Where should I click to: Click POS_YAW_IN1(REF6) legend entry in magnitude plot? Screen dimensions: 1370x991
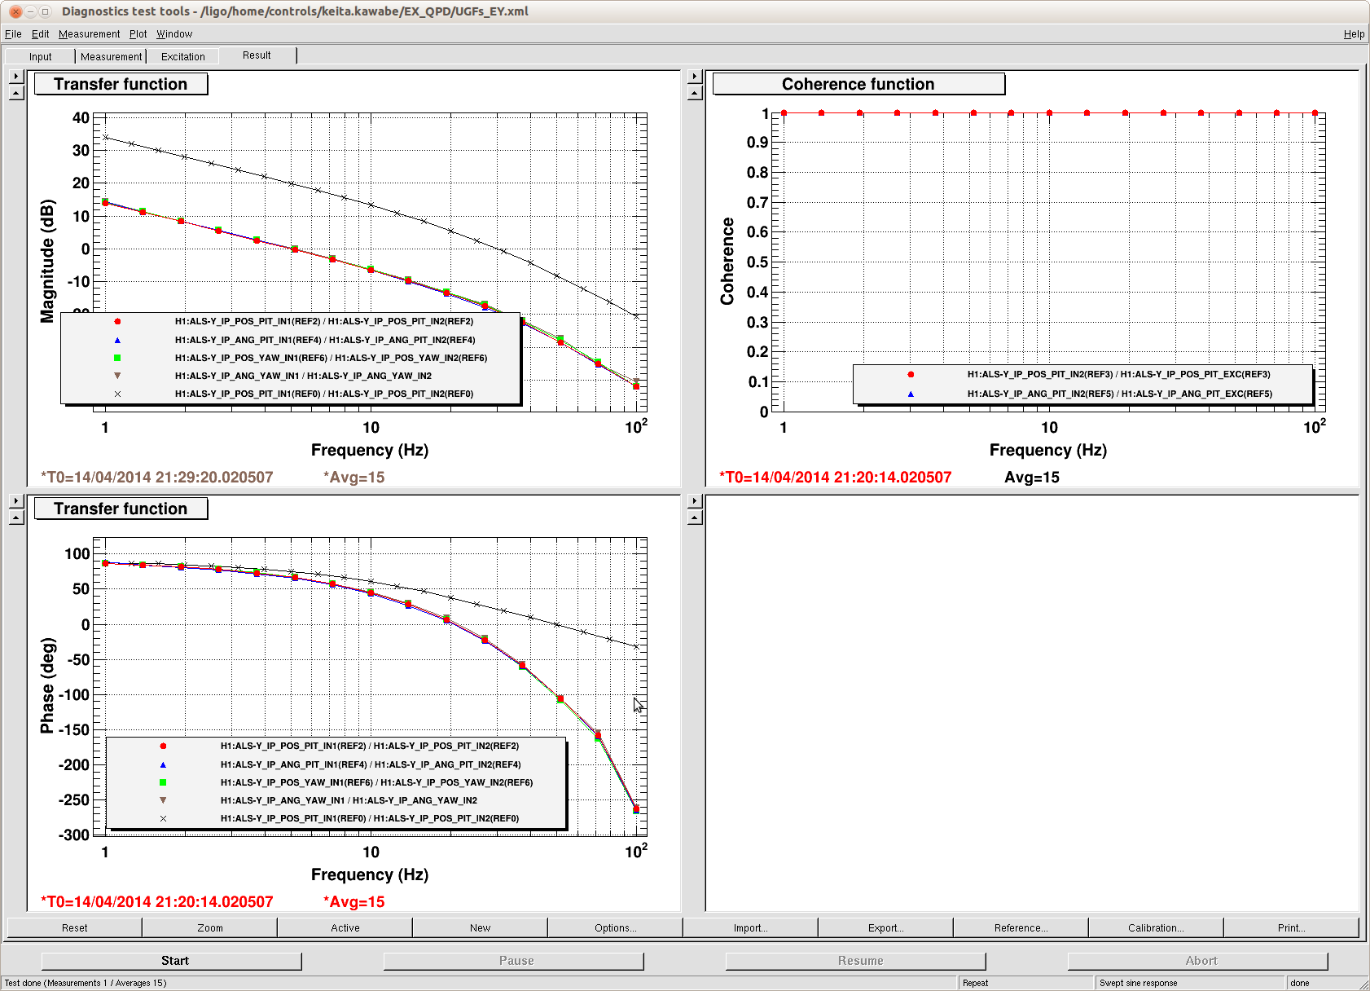(331, 358)
